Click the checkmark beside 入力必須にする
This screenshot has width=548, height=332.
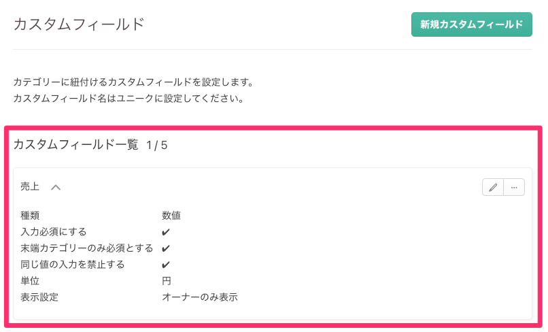pos(166,232)
